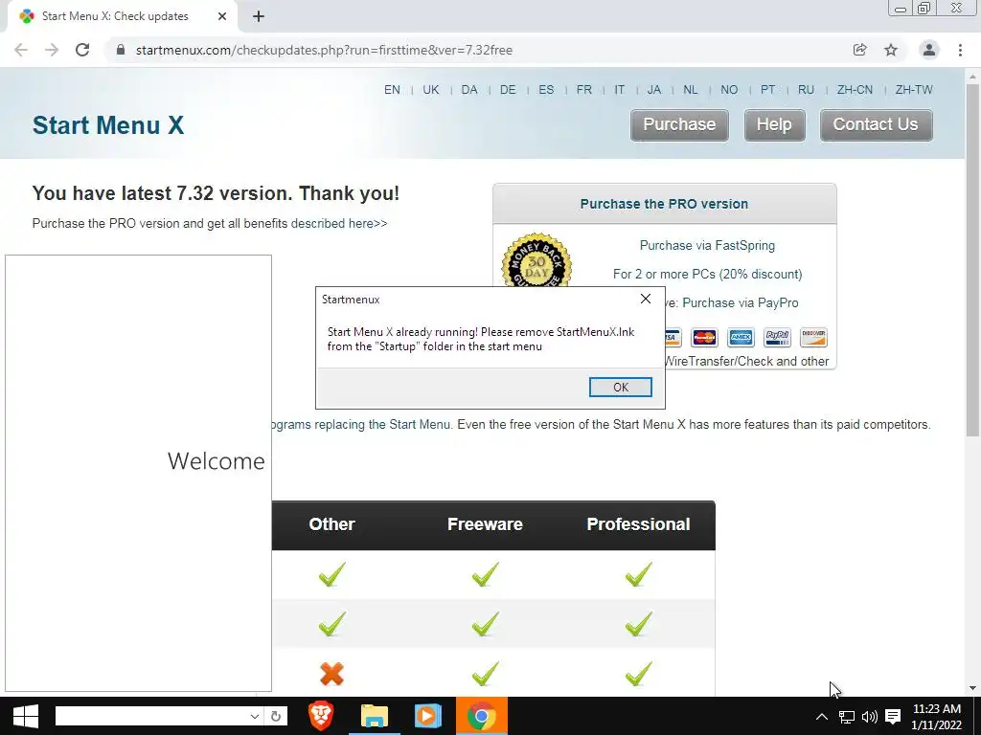981x735 pixels.
Task: Switch site language to UK
Action: [x=431, y=90]
